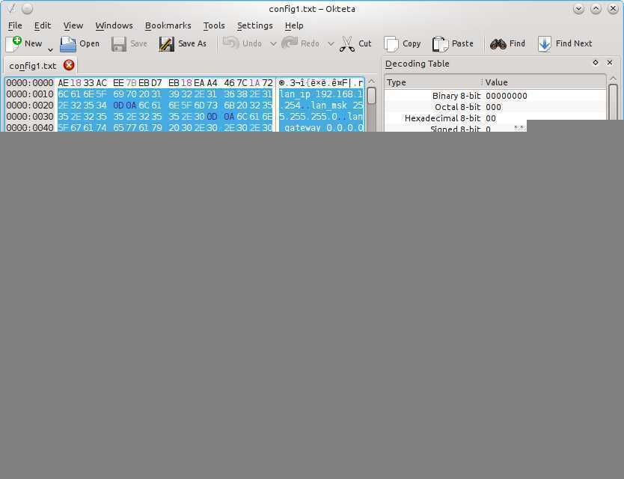Image resolution: width=624 pixels, height=479 pixels.
Task: Expand the Redo history dropdown
Action: (x=330, y=43)
